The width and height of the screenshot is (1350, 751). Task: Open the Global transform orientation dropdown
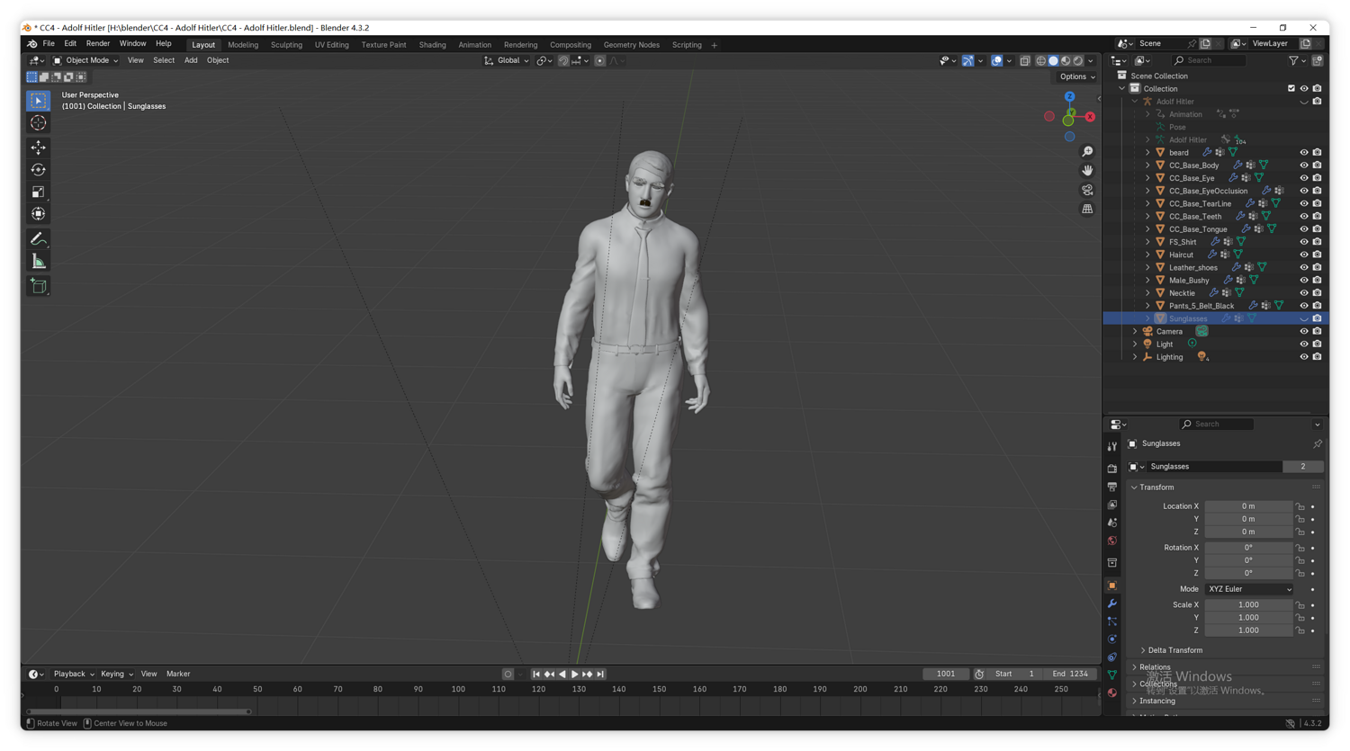point(507,61)
